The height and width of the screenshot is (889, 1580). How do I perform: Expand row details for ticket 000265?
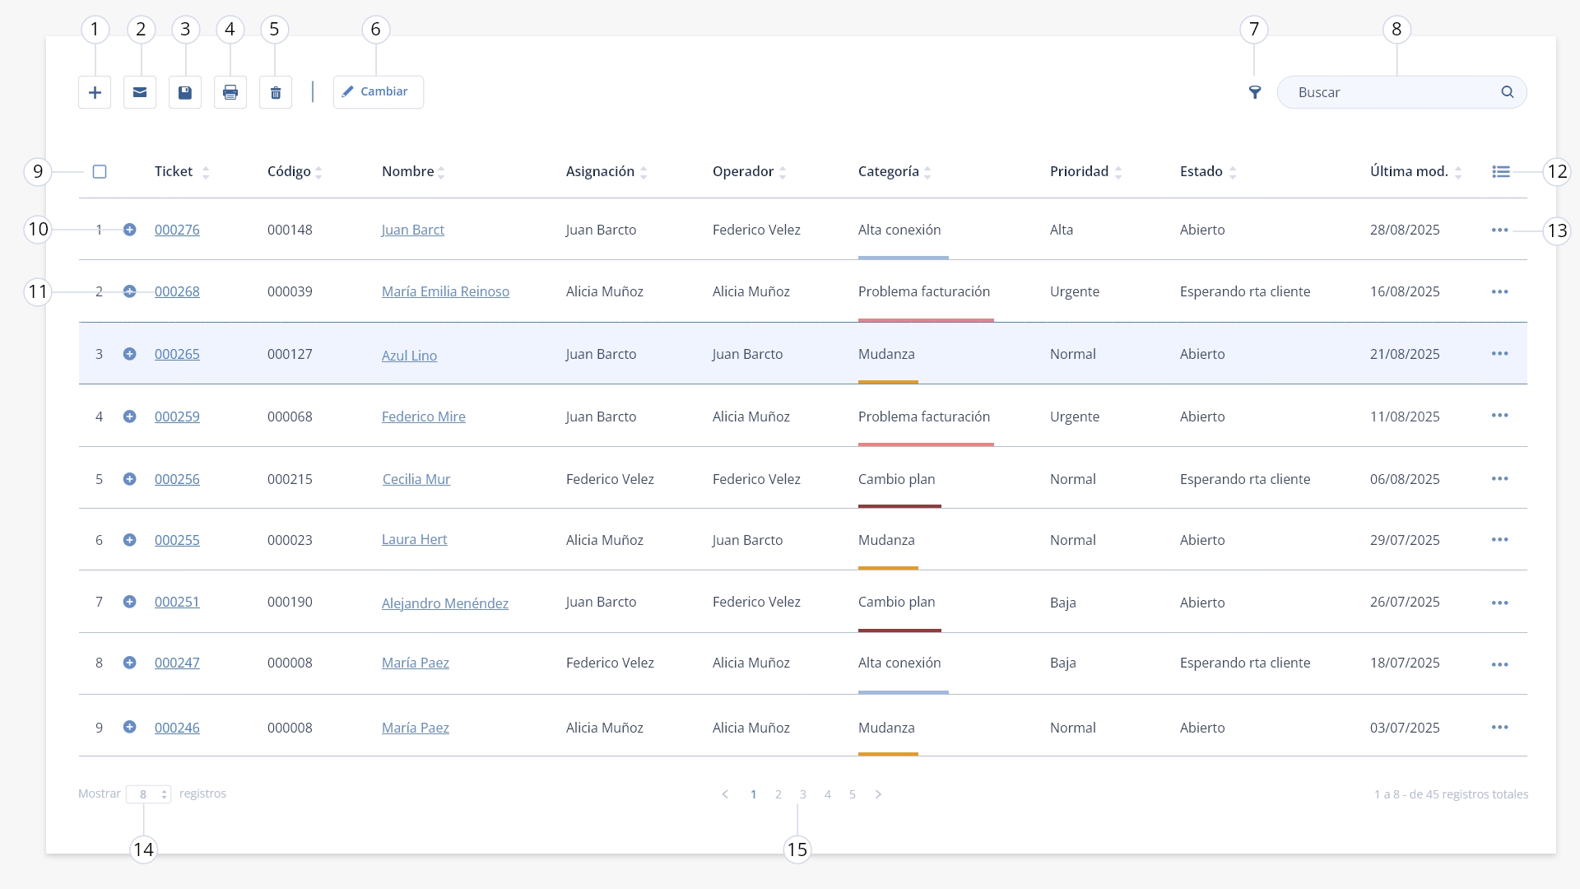[129, 354]
